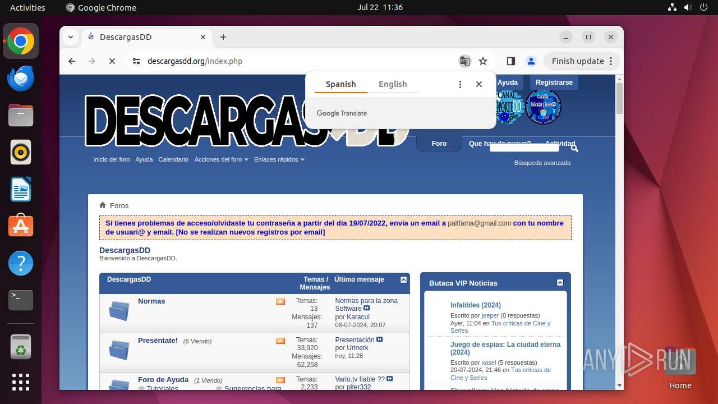Open LibreOffice Writer from the dock
This screenshot has width=718, height=404.
point(21,189)
